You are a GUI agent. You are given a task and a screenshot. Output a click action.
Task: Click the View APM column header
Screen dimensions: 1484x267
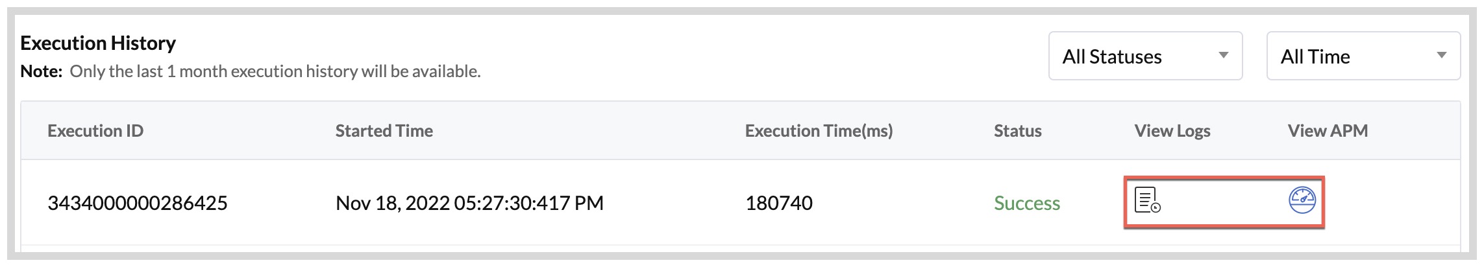1328,131
